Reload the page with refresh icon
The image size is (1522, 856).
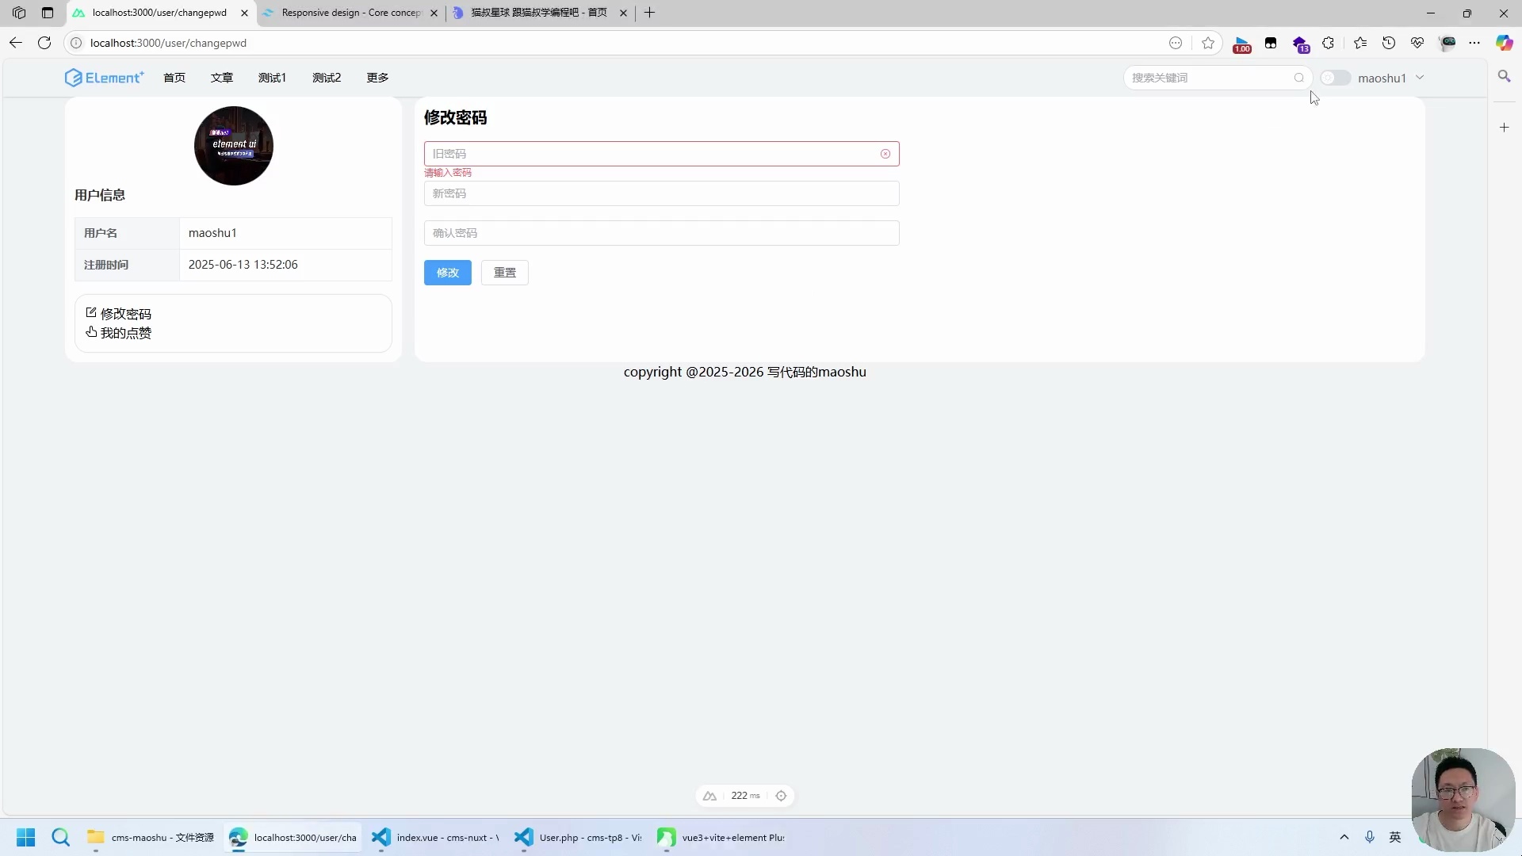coord(44,43)
